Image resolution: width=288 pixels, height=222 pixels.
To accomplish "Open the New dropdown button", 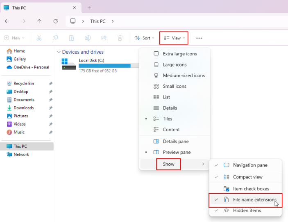I will click(14, 38).
